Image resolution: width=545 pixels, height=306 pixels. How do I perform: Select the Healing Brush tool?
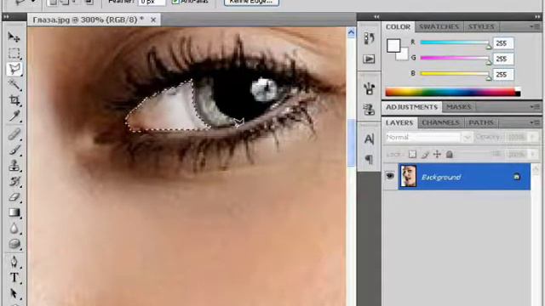14,134
